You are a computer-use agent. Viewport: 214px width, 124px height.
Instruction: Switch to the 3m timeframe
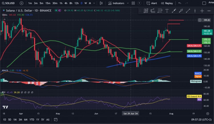(36, 3)
